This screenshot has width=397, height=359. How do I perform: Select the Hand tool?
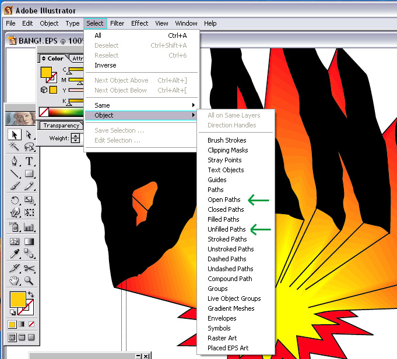click(x=15, y=280)
